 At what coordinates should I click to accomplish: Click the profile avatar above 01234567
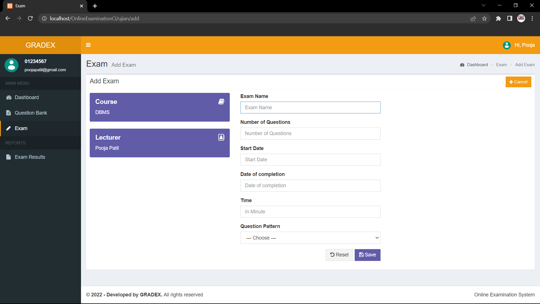point(11,65)
